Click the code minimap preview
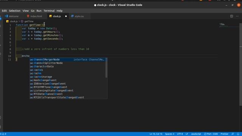The height and width of the screenshot is (136, 242). [222, 24]
